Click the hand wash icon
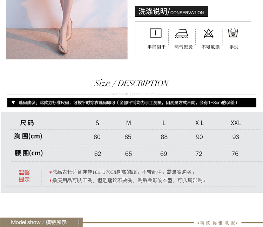The image size is (263, 227). [234, 33]
